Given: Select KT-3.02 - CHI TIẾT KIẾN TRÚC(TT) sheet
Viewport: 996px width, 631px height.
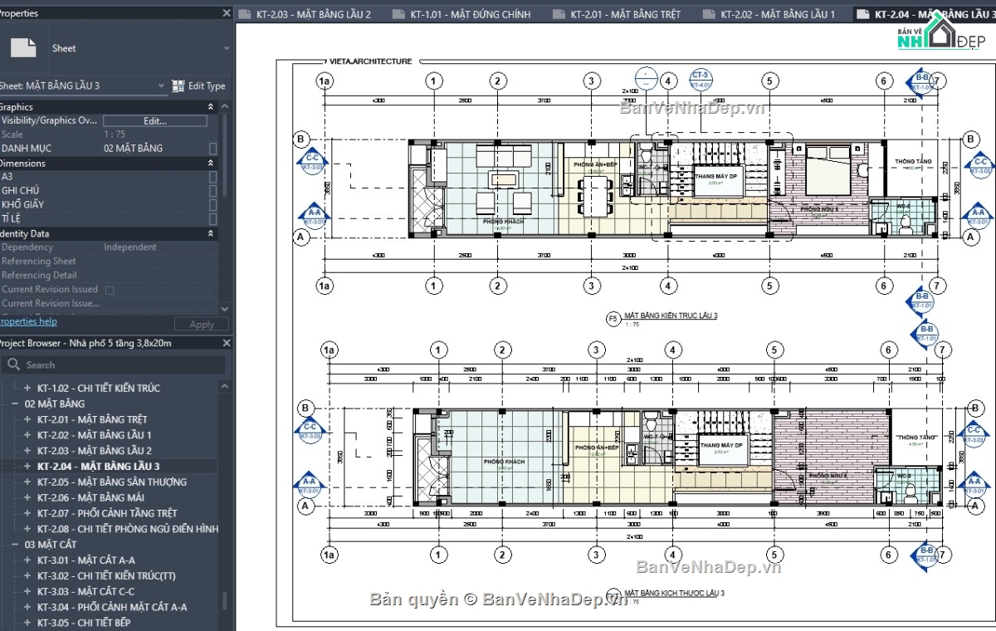Looking at the screenshot, I should [x=106, y=576].
